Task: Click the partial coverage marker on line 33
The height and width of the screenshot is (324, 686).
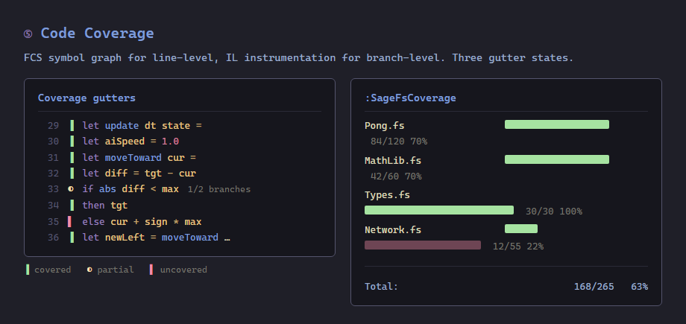Action: [71, 189]
